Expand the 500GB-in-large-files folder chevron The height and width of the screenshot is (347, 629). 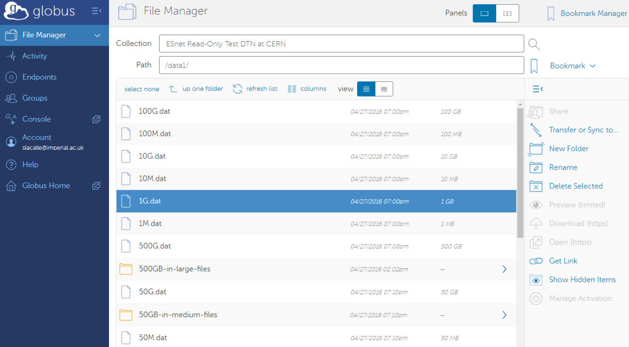(x=504, y=269)
